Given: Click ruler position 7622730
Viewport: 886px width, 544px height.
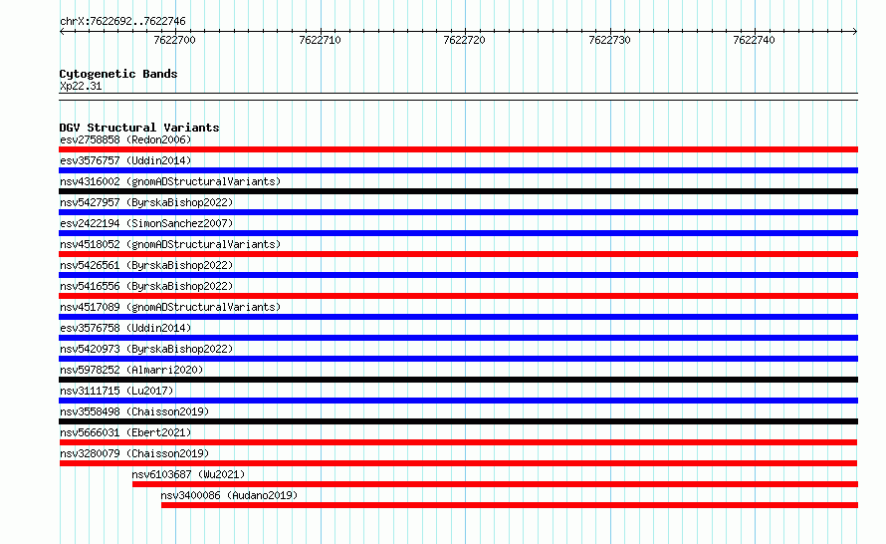Looking at the screenshot, I should (x=609, y=40).
